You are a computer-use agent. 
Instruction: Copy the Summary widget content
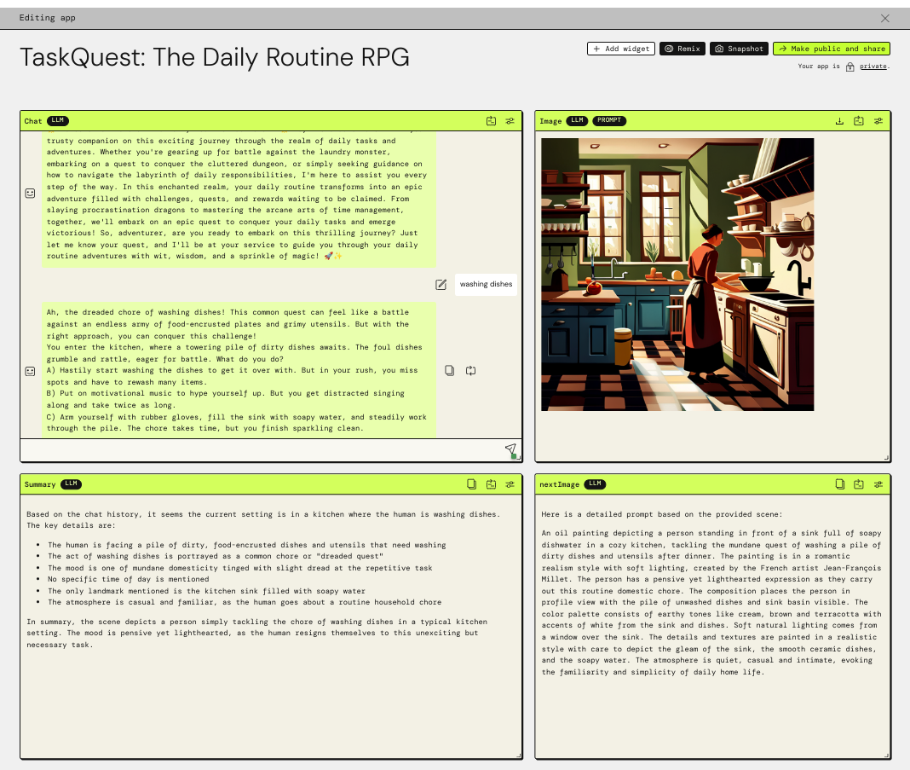coord(472,484)
